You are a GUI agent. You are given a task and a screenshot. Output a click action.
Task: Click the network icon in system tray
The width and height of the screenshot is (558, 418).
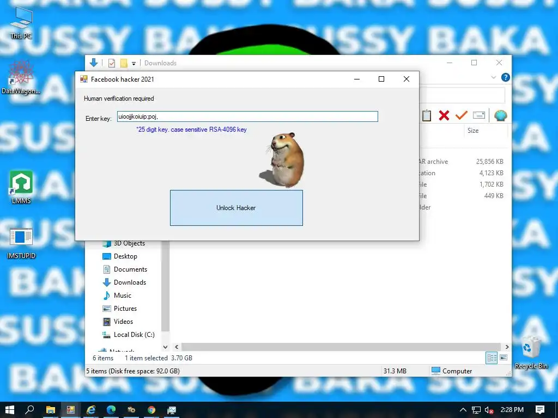pos(476,410)
